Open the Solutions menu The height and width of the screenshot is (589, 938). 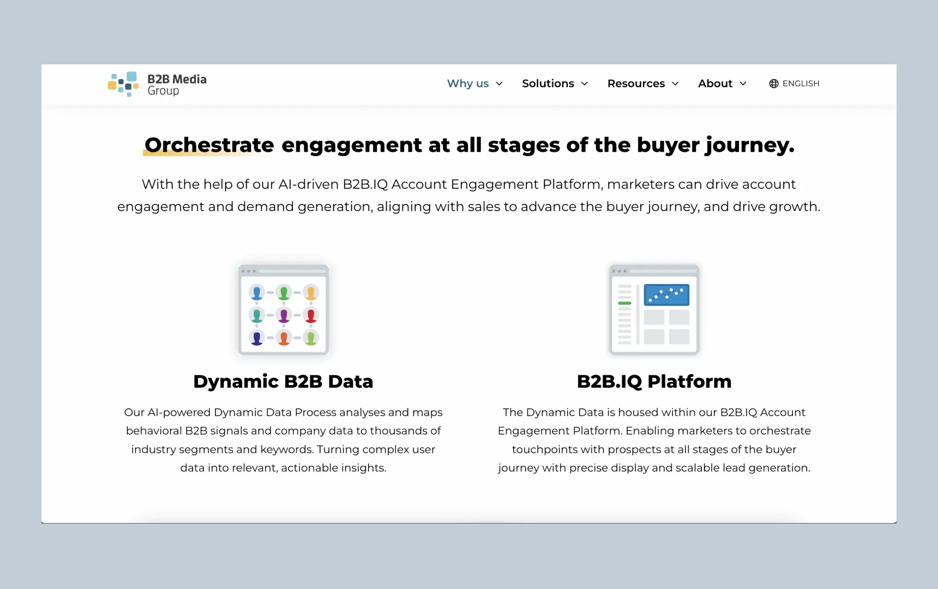coord(548,83)
